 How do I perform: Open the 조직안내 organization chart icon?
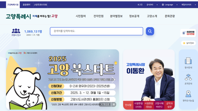coord(188,77)
